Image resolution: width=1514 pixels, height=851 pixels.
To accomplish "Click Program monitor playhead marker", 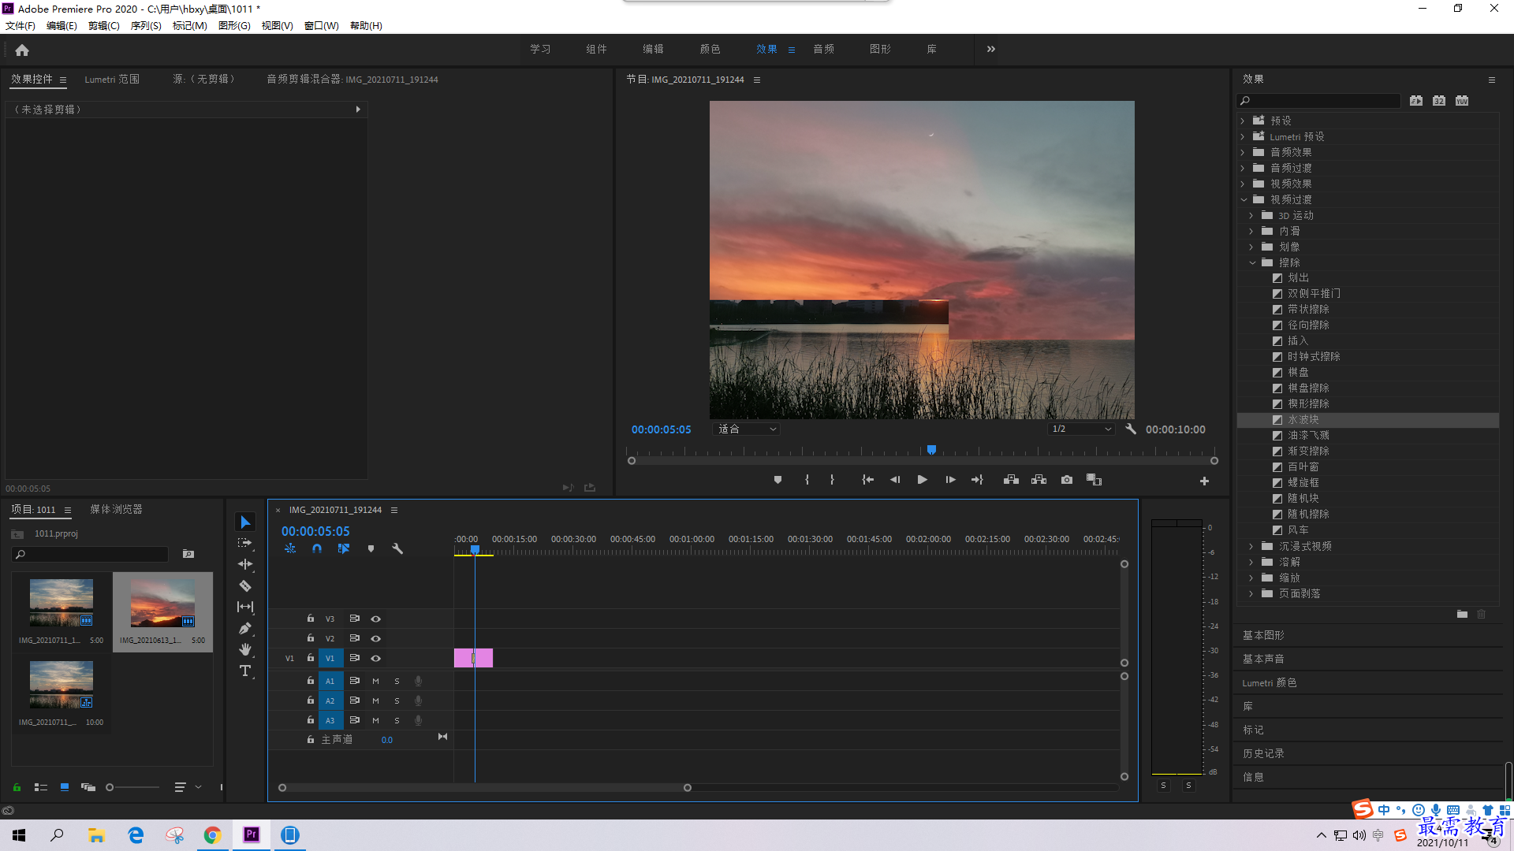I will coord(931,450).
